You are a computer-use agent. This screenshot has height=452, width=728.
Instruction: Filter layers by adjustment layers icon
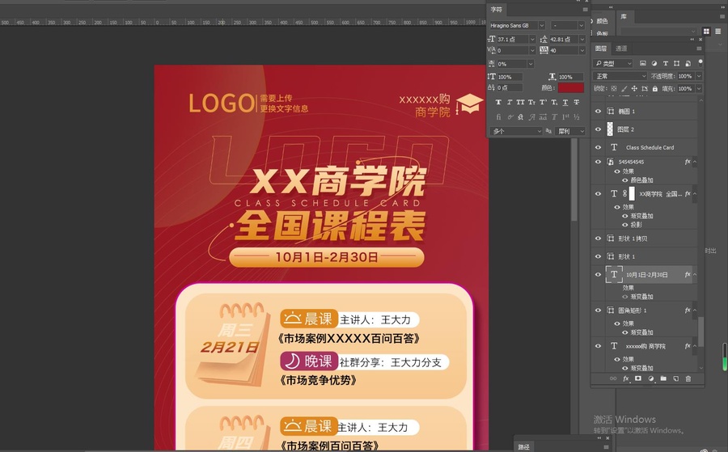[654, 63]
